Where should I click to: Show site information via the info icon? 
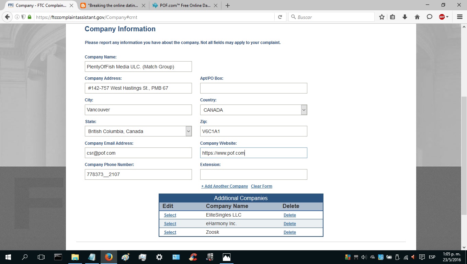click(x=17, y=17)
